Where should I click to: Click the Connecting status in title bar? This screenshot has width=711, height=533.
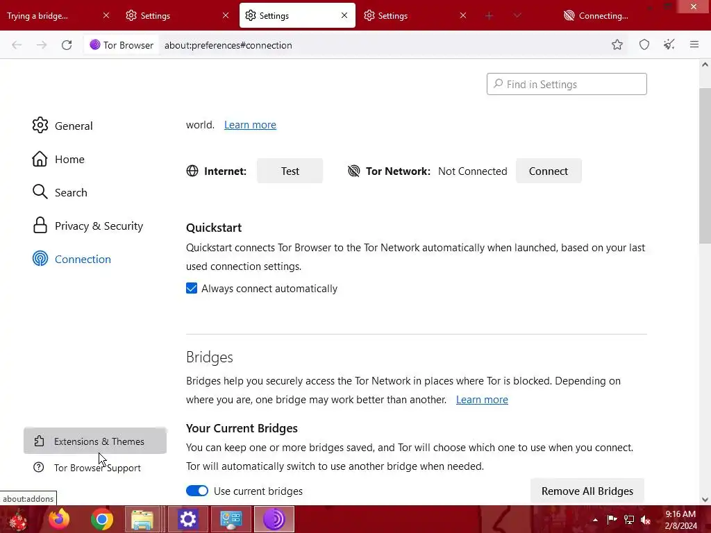(596, 15)
